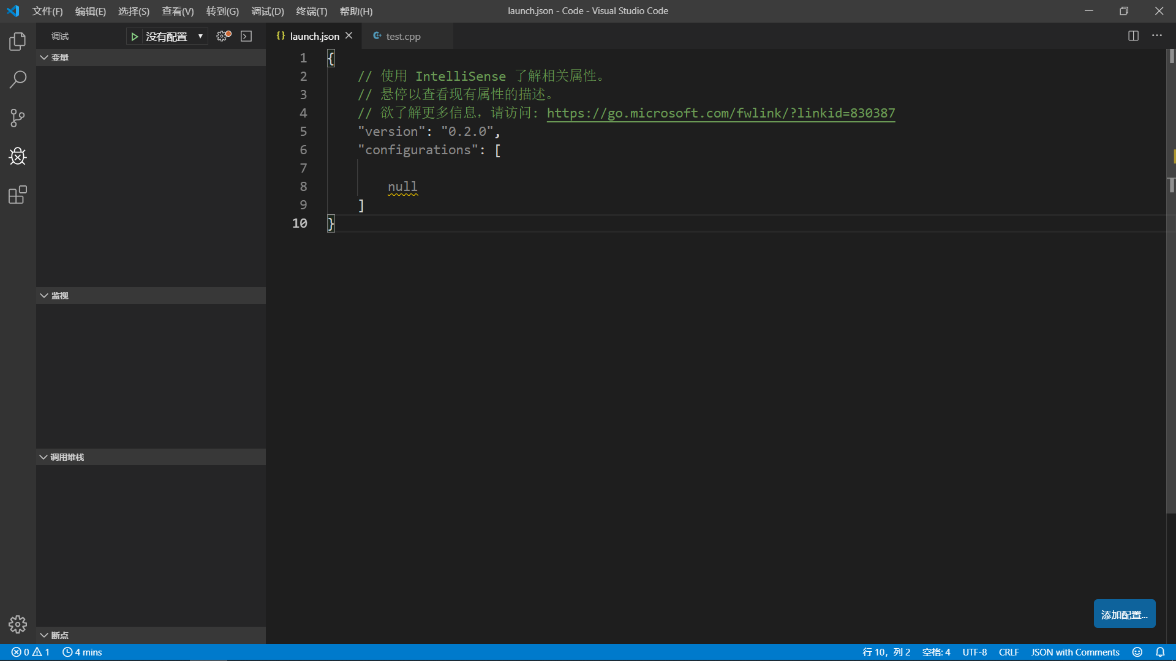Image resolution: width=1176 pixels, height=661 pixels.
Task: Open the Source Control view
Action: coord(18,118)
